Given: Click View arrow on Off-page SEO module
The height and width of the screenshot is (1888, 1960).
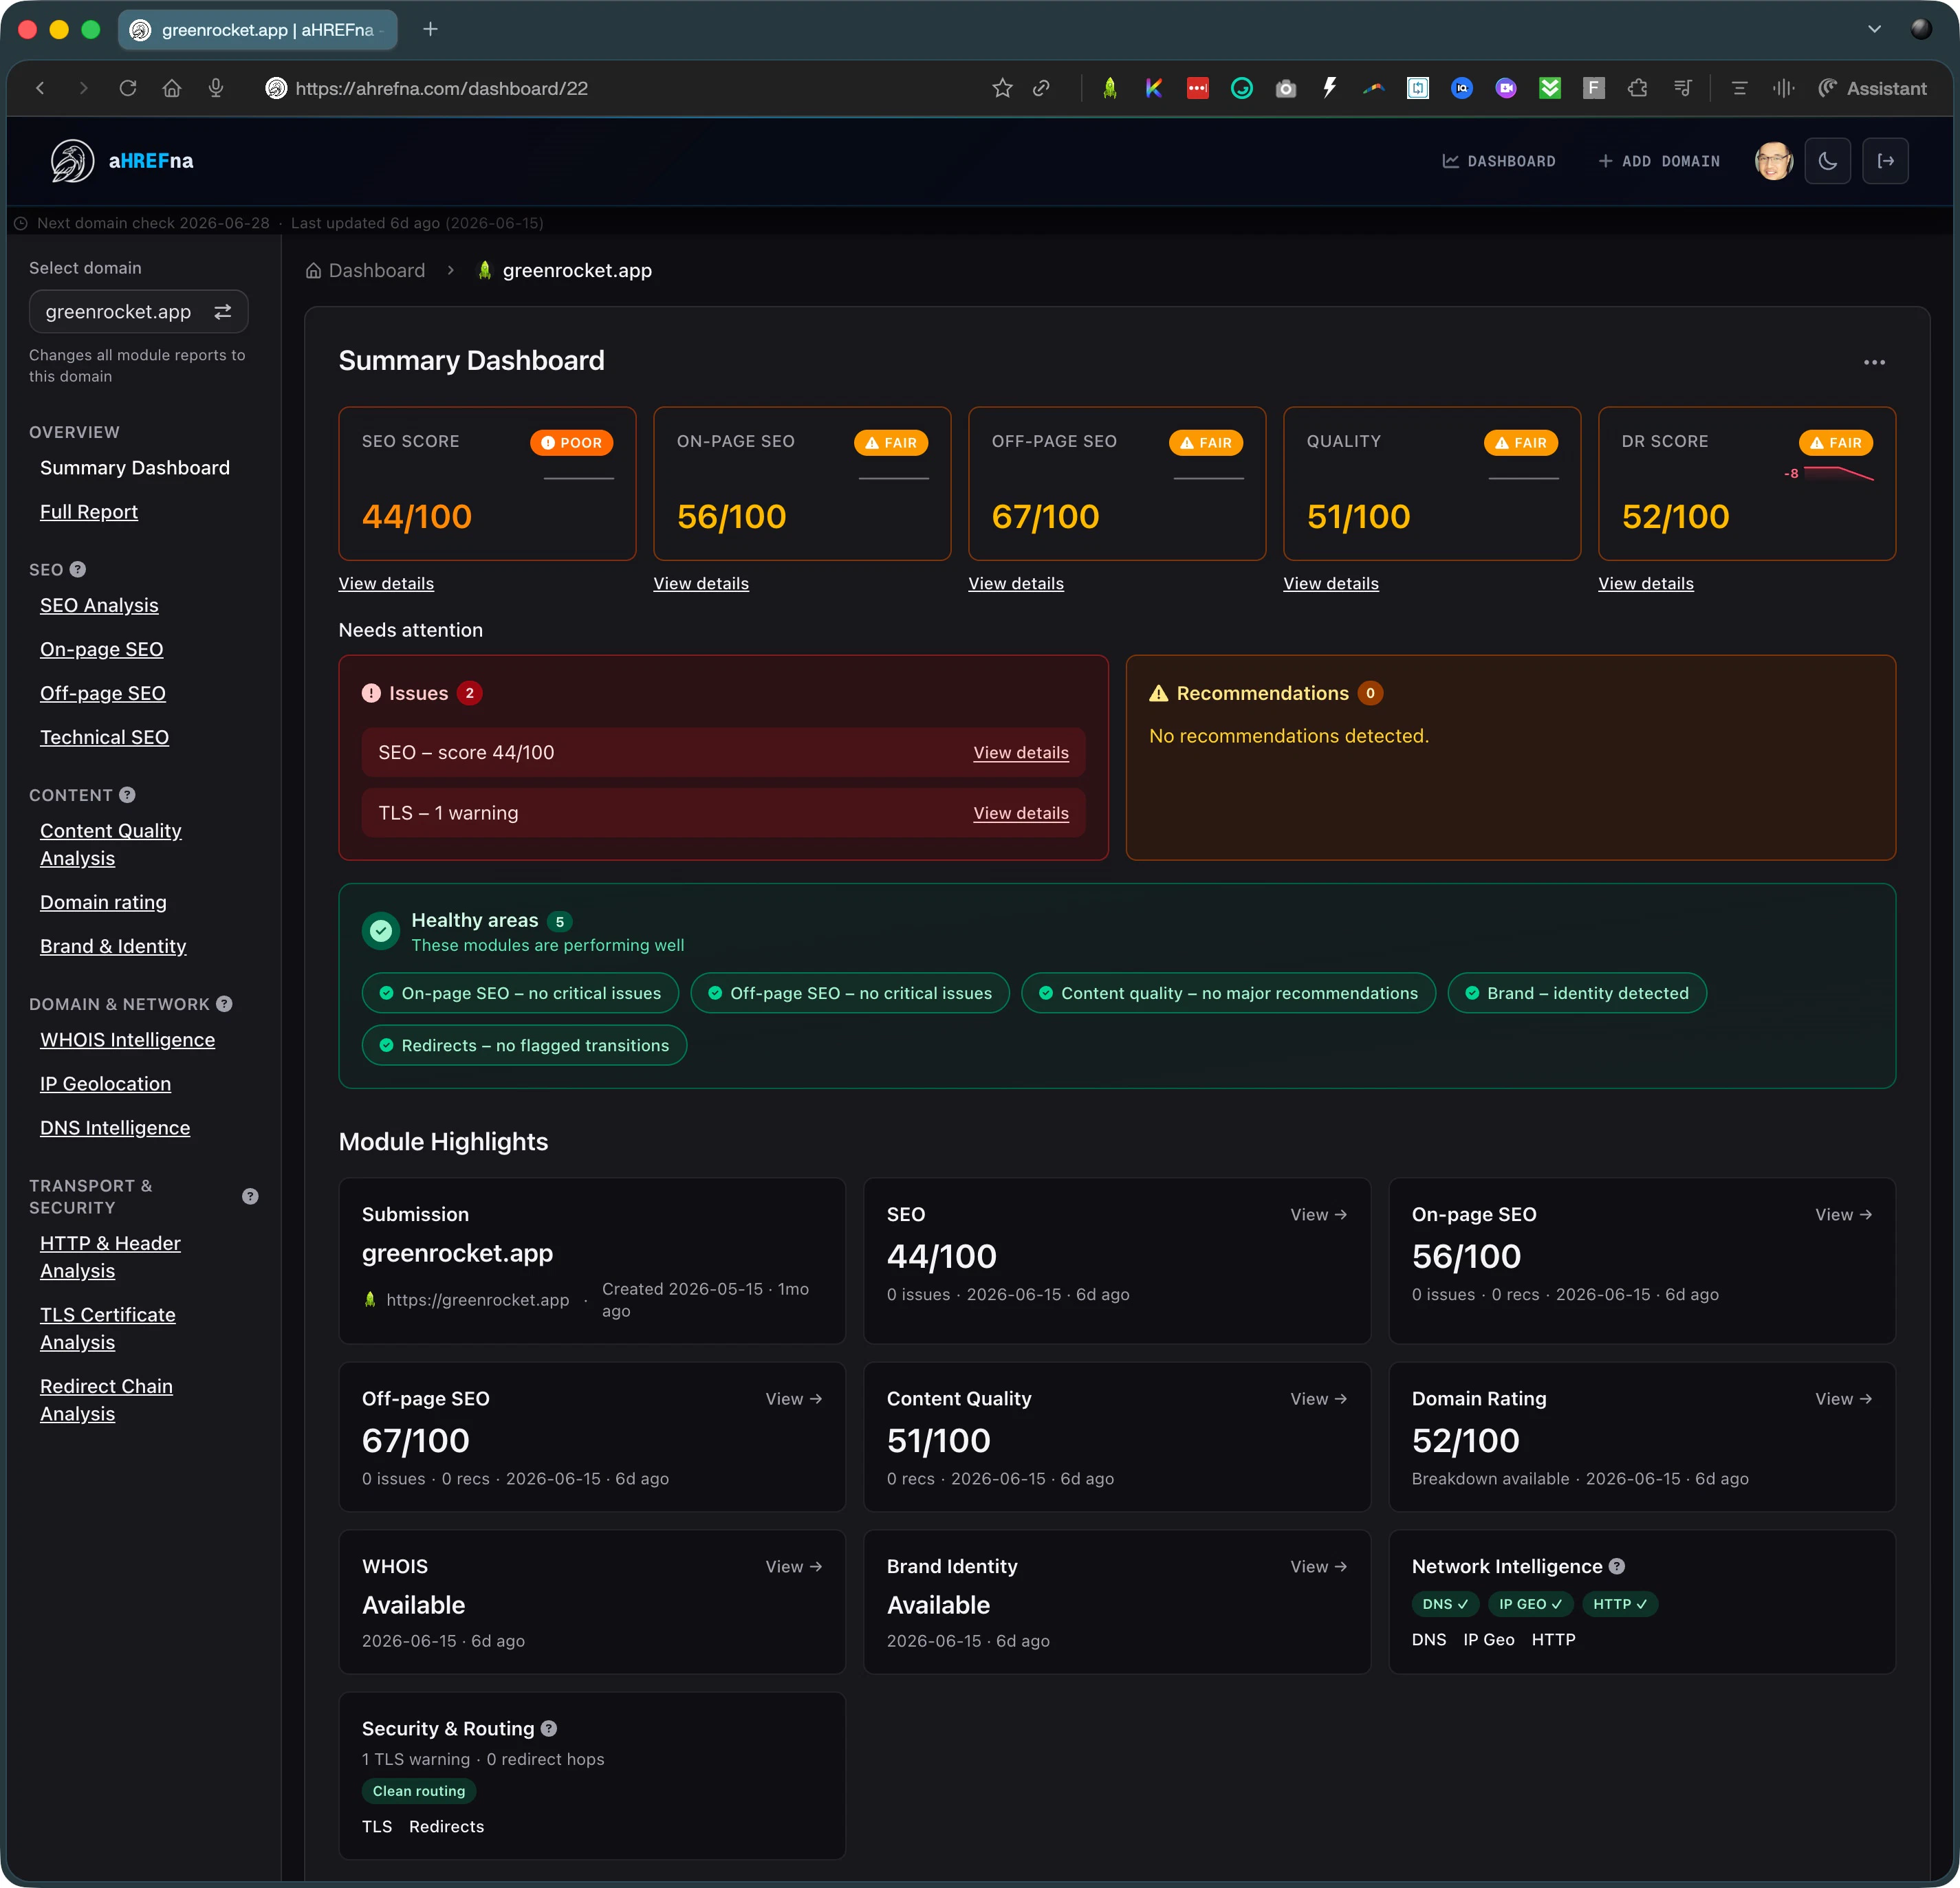Looking at the screenshot, I should tap(794, 1399).
